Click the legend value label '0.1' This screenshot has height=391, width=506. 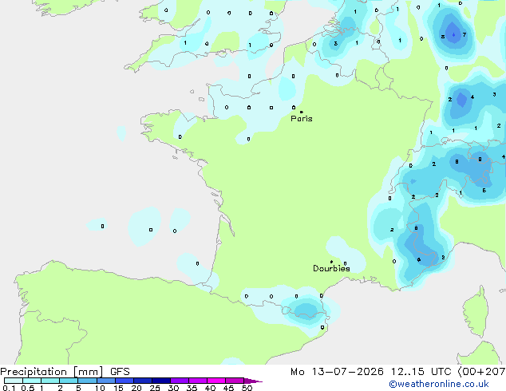[x=9, y=388]
